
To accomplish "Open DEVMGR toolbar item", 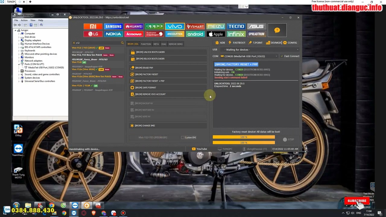I will 274,43.
